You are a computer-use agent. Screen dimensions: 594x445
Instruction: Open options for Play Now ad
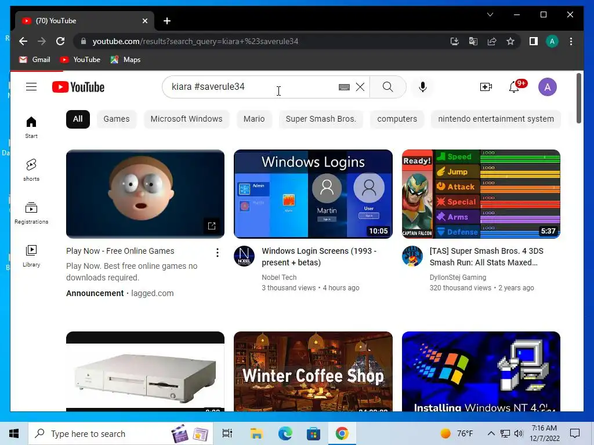218,253
